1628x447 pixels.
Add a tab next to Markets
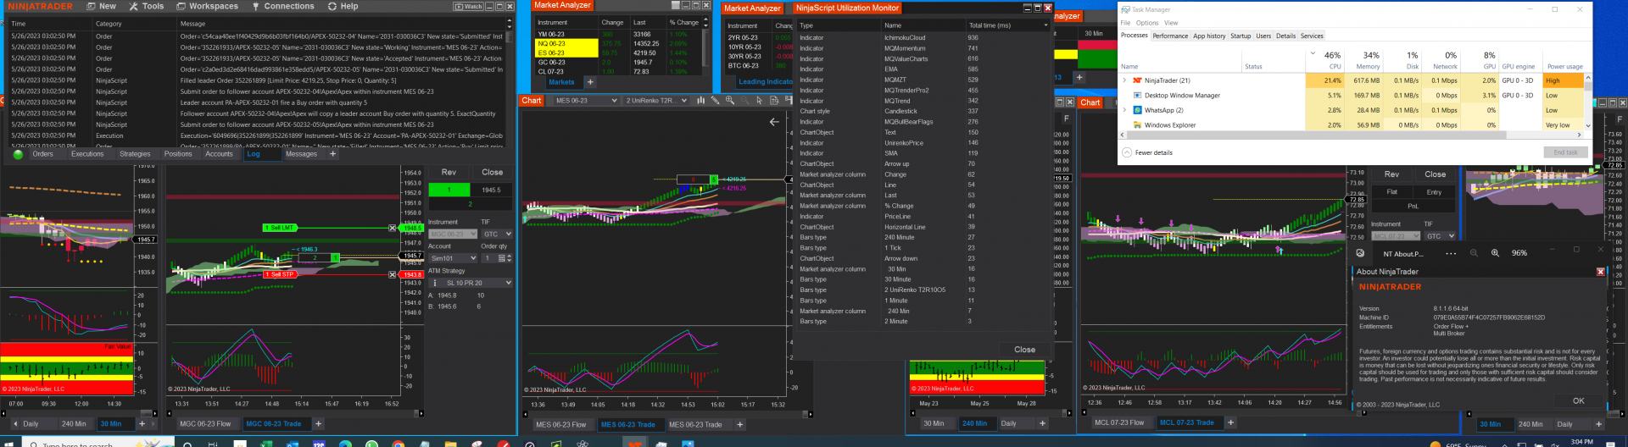click(590, 82)
